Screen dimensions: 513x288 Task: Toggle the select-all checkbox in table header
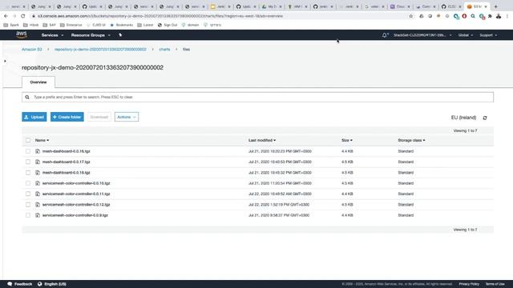(x=28, y=140)
